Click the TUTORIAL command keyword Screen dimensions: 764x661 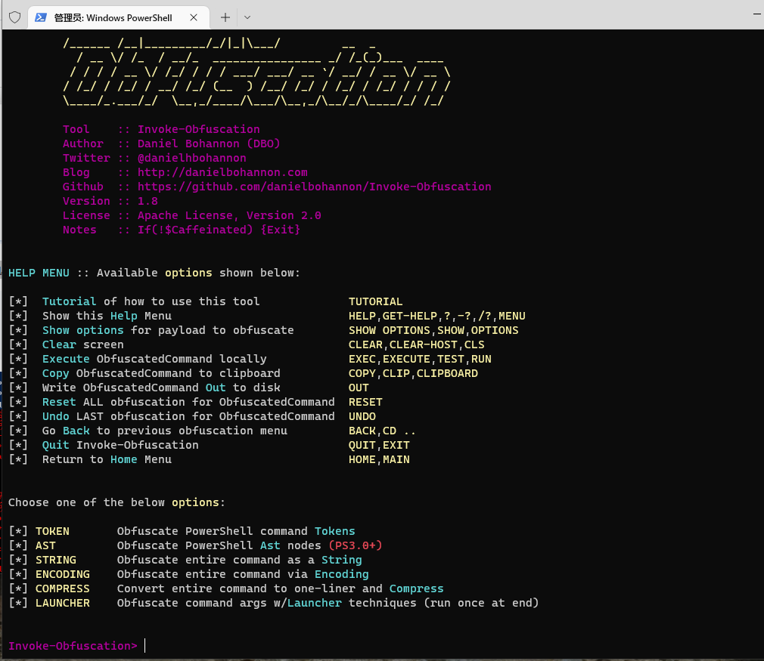pos(376,301)
